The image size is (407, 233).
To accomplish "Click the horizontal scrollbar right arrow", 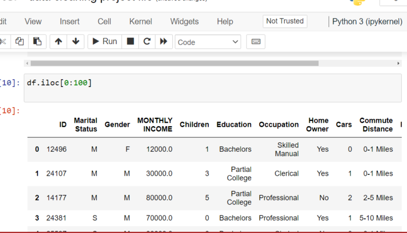I will (399, 63).
